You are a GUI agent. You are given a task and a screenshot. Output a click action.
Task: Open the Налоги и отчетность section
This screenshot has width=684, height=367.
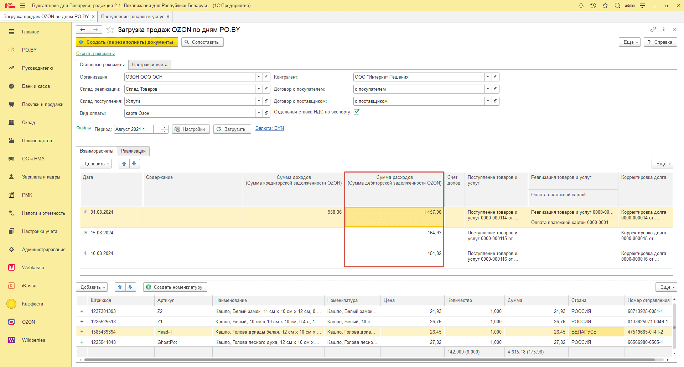click(x=36, y=213)
